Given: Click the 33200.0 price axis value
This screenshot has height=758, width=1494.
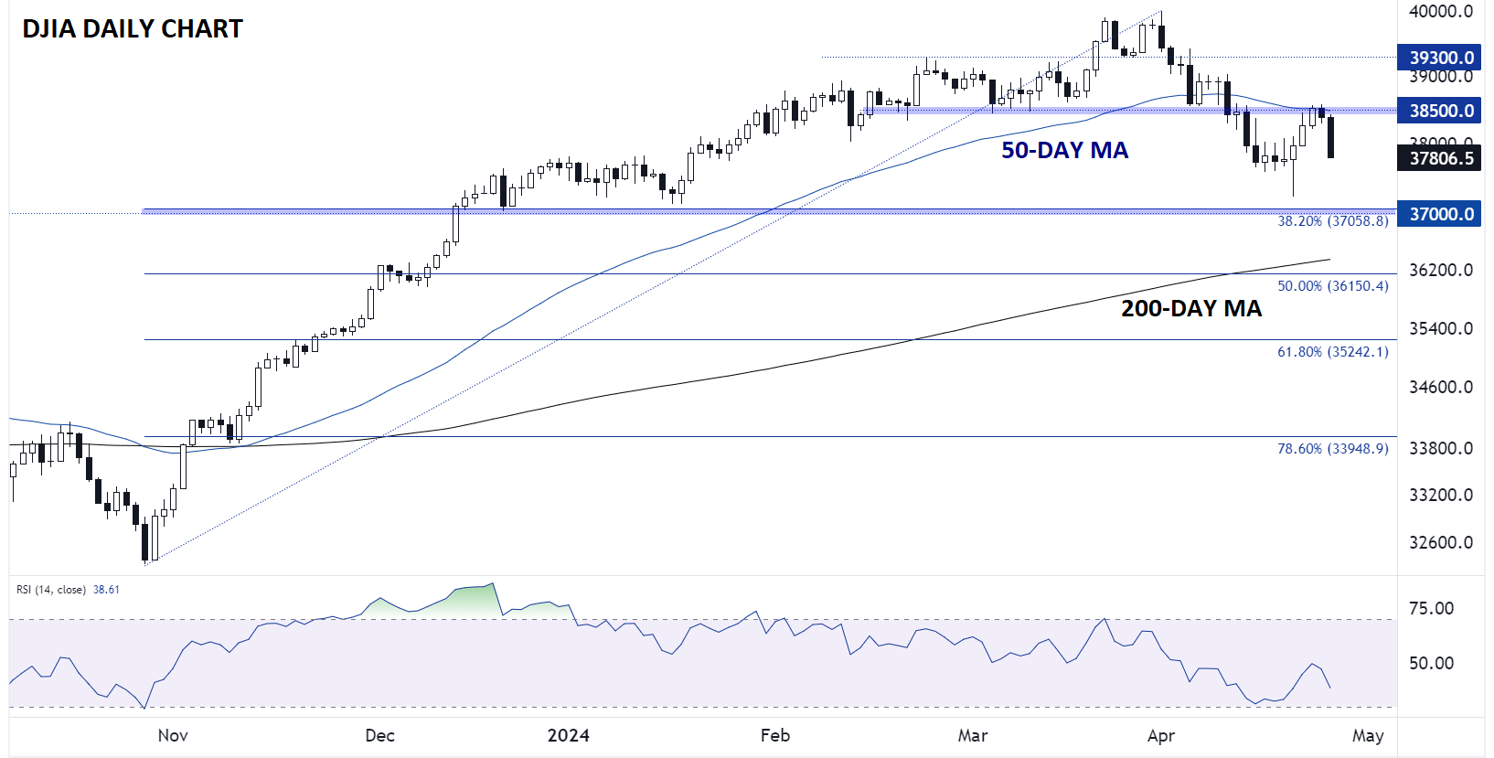Looking at the screenshot, I should coord(1441,496).
